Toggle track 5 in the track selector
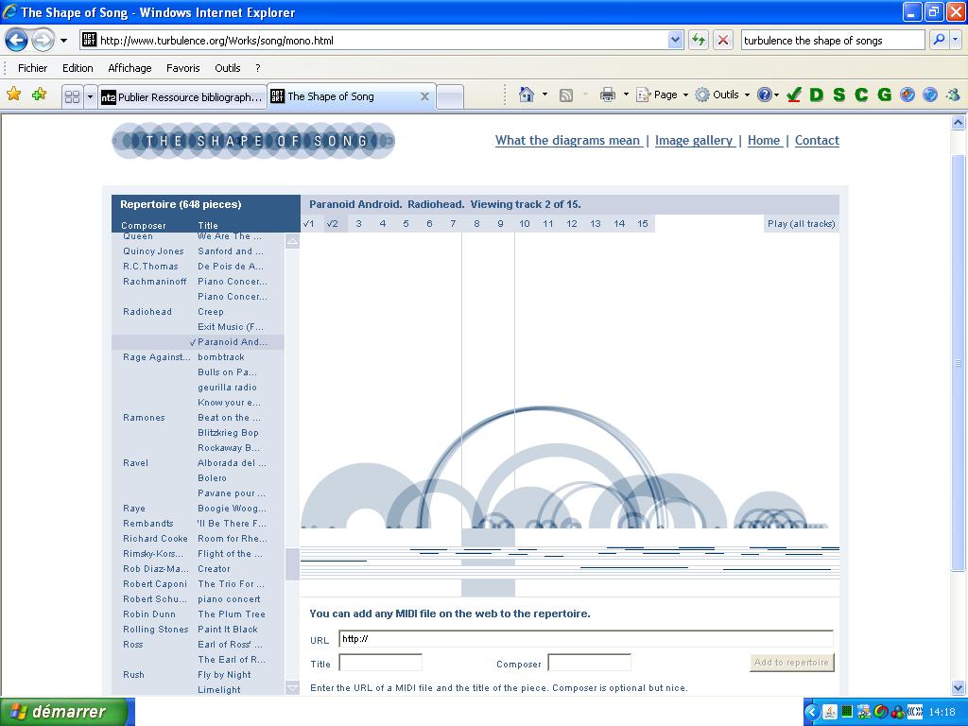 click(x=406, y=223)
